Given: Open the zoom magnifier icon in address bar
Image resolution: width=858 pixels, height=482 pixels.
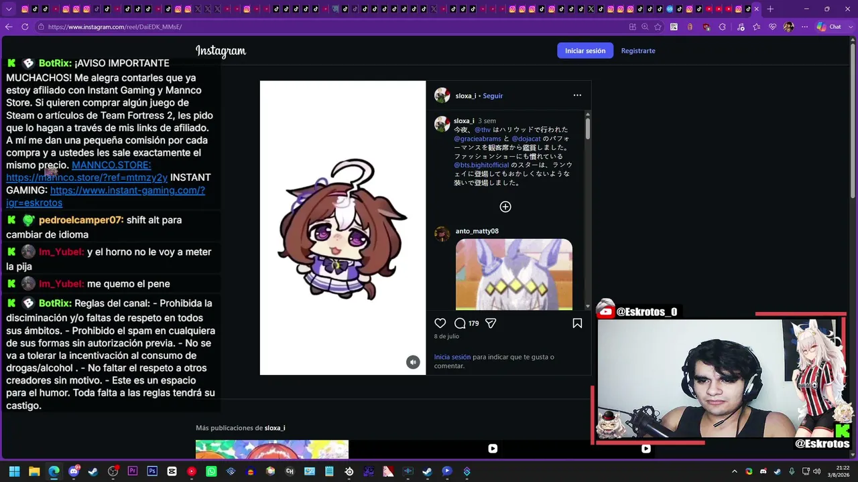Looking at the screenshot, I should click(645, 27).
